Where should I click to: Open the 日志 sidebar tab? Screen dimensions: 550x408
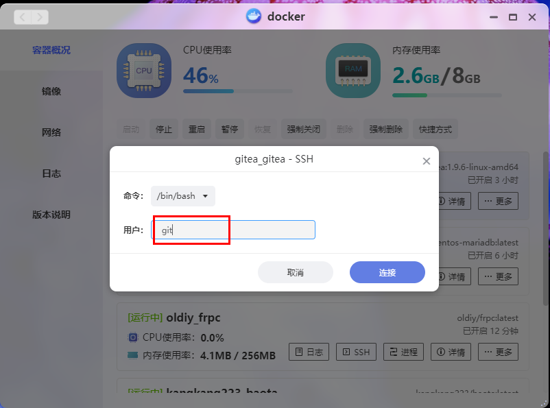pos(51,173)
